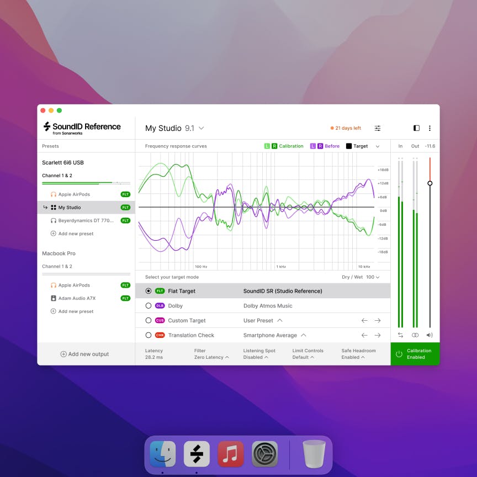This screenshot has width=477, height=477.
Task: Select the Beyerdynamics DT 770 preset
Action: 86,220
